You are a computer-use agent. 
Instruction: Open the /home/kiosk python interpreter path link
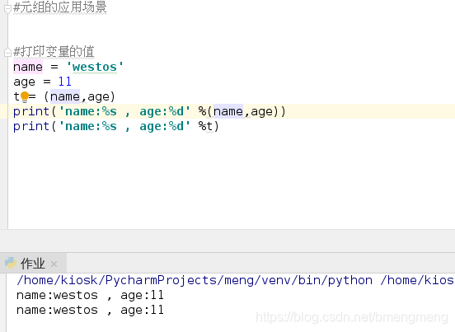(x=195, y=280)
